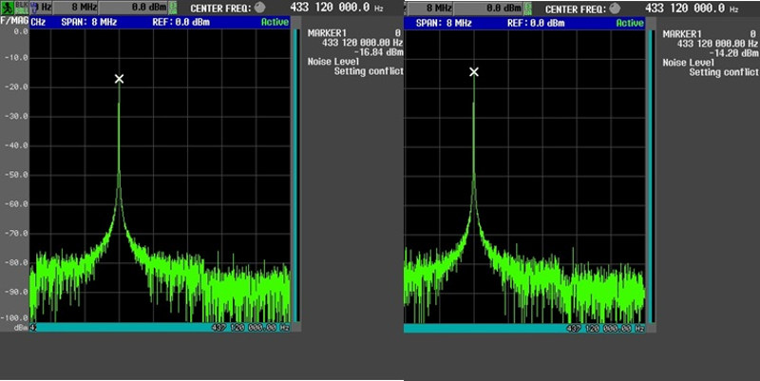Click the green running-man status icon
This screenshot has height=381, width=760.
(x=8, y=8)
